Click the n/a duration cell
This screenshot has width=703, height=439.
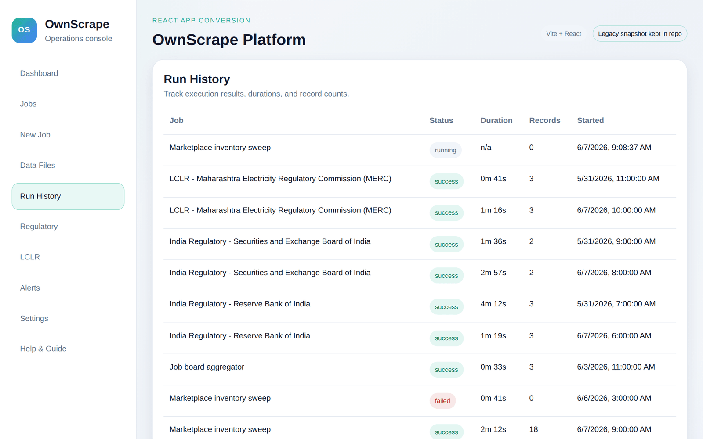coord(486,148)
